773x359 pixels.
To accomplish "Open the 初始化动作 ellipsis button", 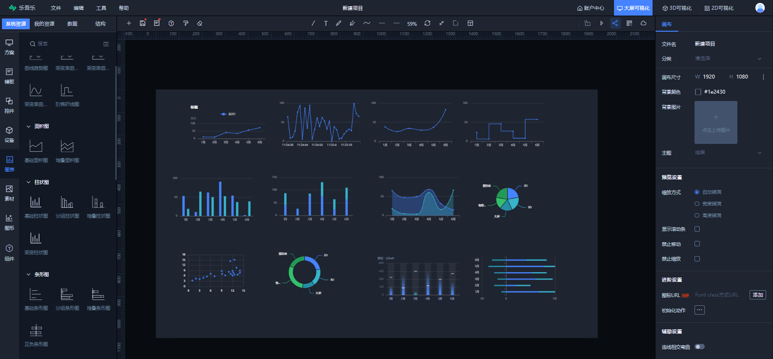I will point(699,310).
